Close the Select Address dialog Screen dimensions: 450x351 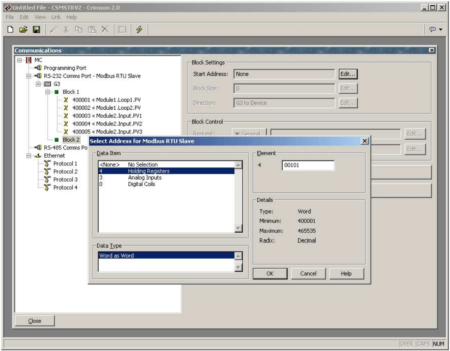[x=364, y=141]
